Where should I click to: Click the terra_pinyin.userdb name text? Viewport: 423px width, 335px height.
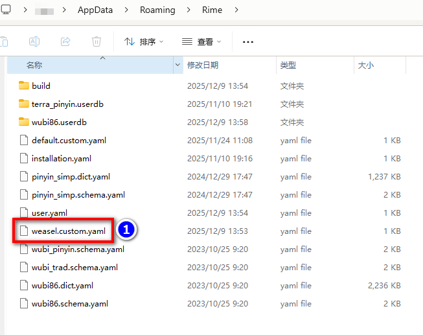67,104
